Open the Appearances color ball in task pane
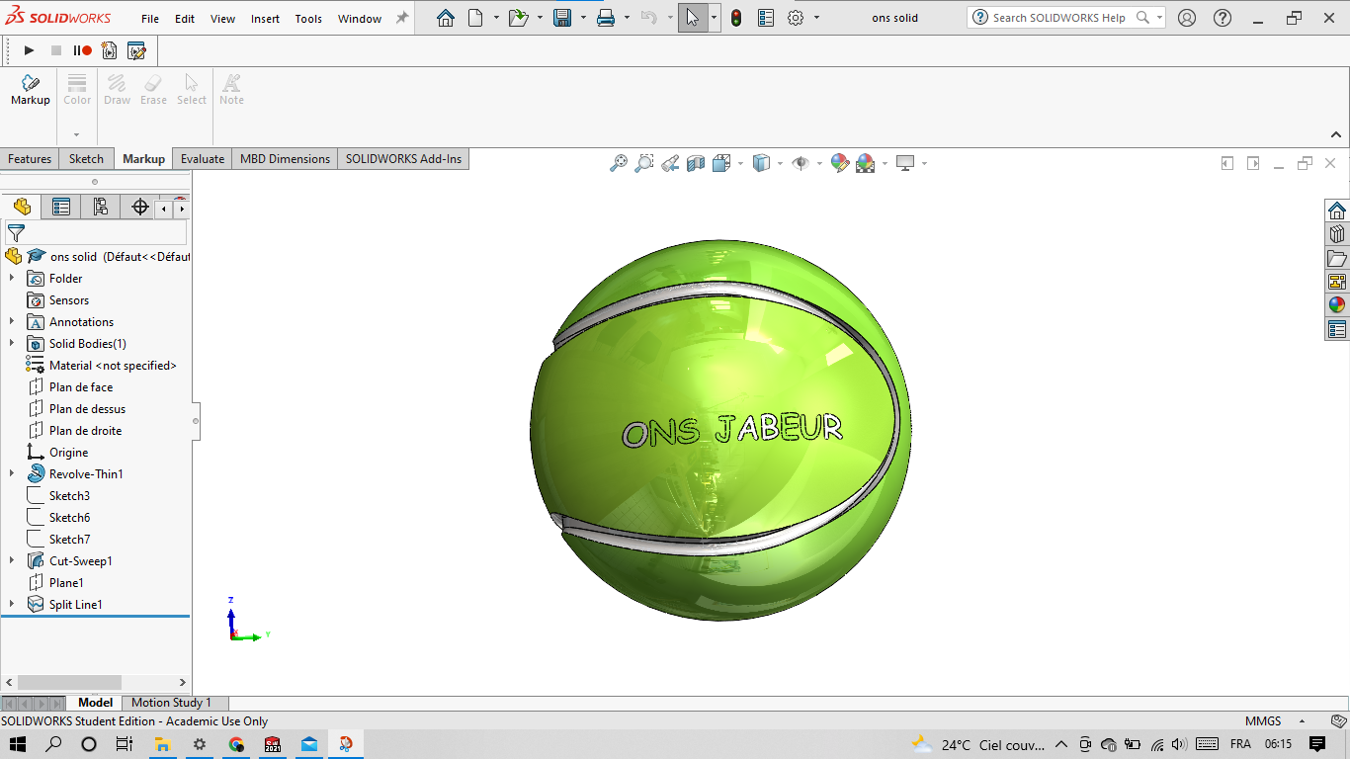Image resolution: width=1350 pixels, height=759 pixels. pyautogui.click(x=1337, y=305)
